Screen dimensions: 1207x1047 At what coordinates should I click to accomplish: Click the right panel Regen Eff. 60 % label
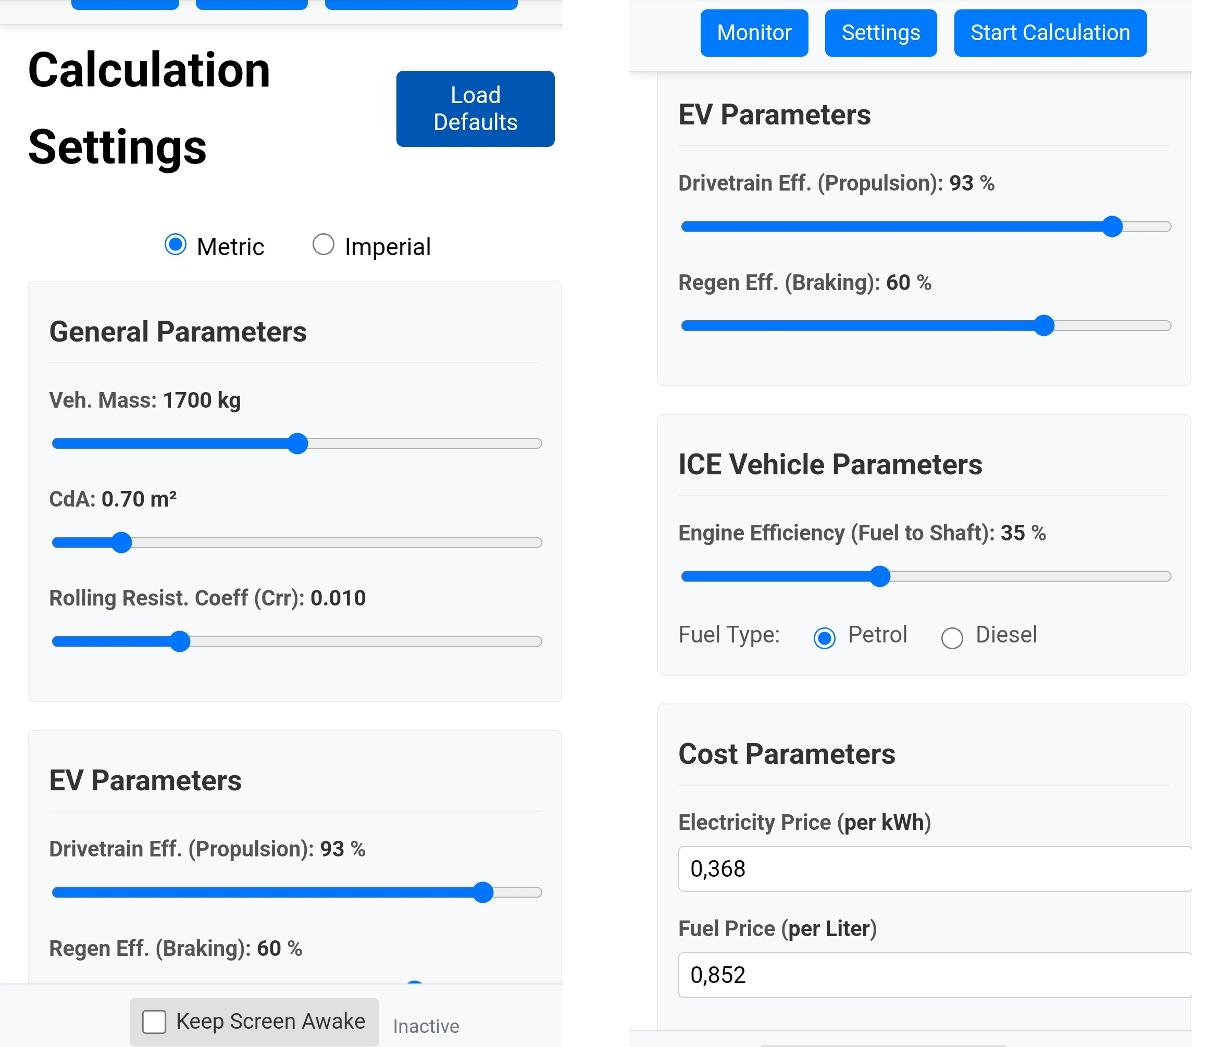(805, 283)
